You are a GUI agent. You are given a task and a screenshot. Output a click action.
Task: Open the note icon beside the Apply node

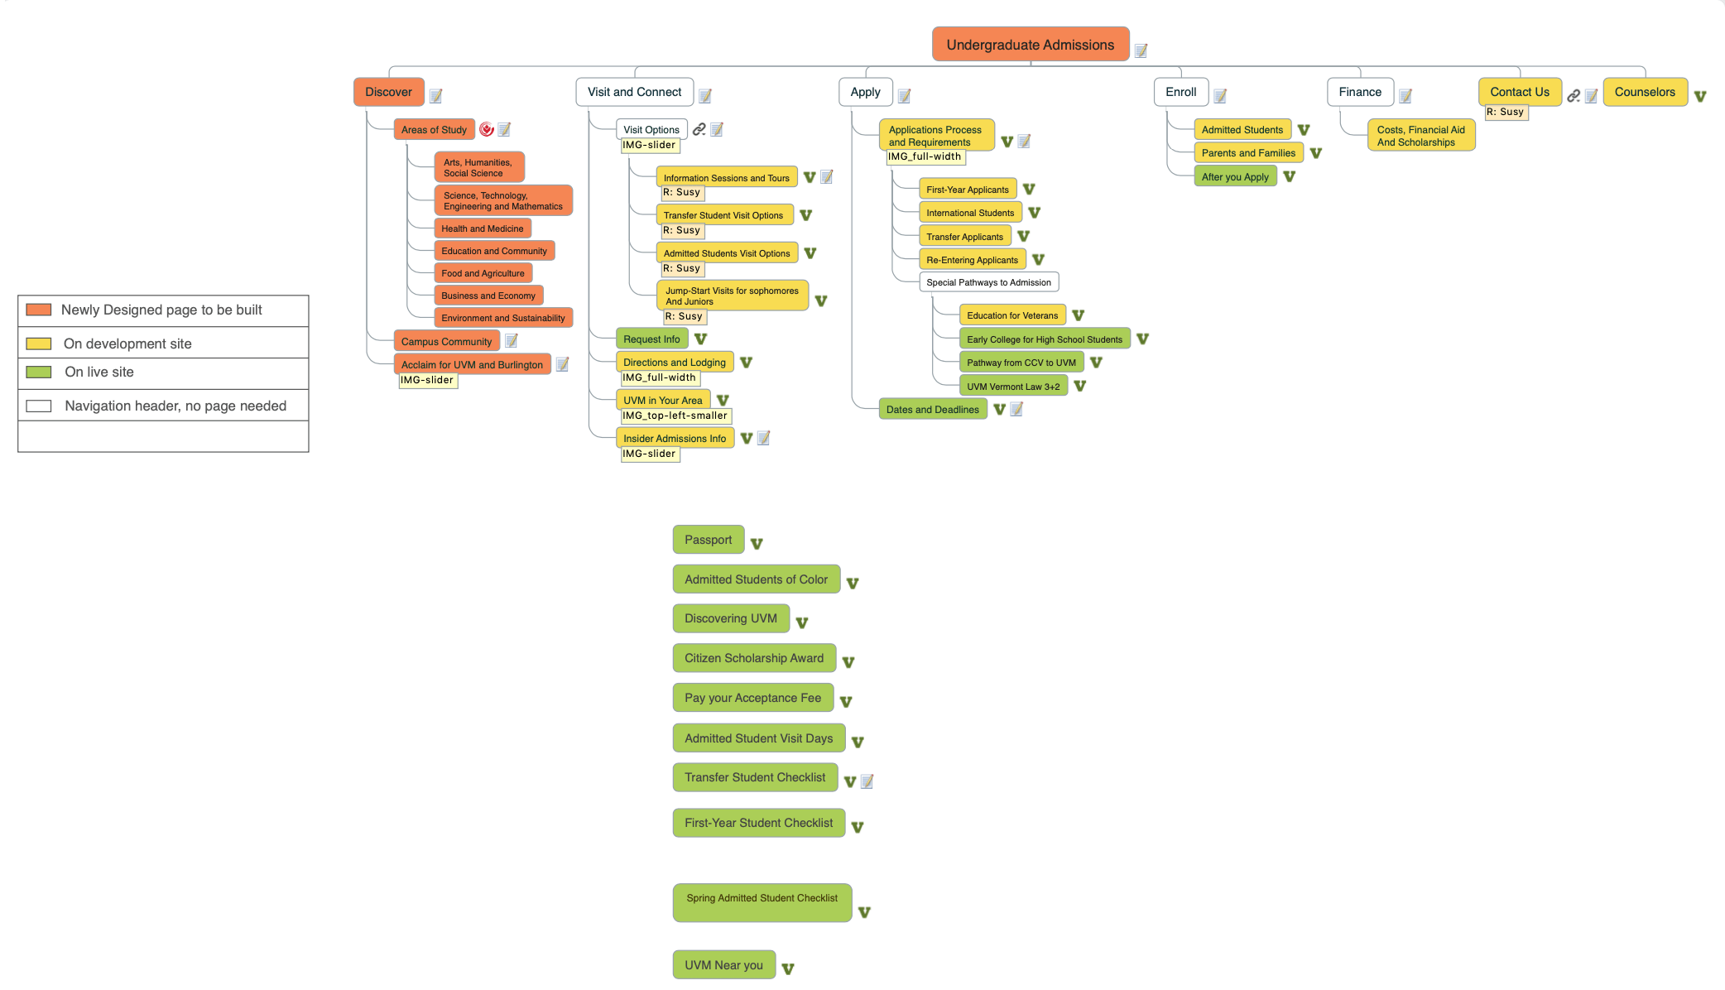pyautogui.click(x=905, y=96)
